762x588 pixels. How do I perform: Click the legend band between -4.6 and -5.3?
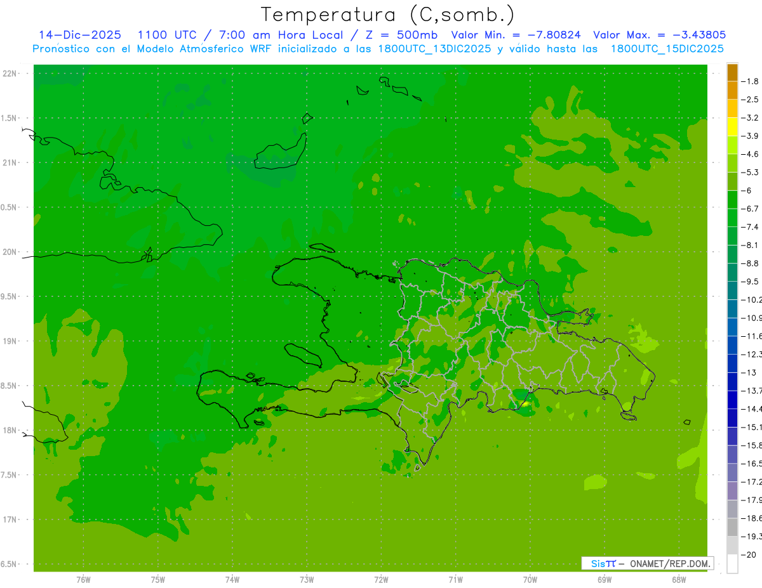pos(732,163)
